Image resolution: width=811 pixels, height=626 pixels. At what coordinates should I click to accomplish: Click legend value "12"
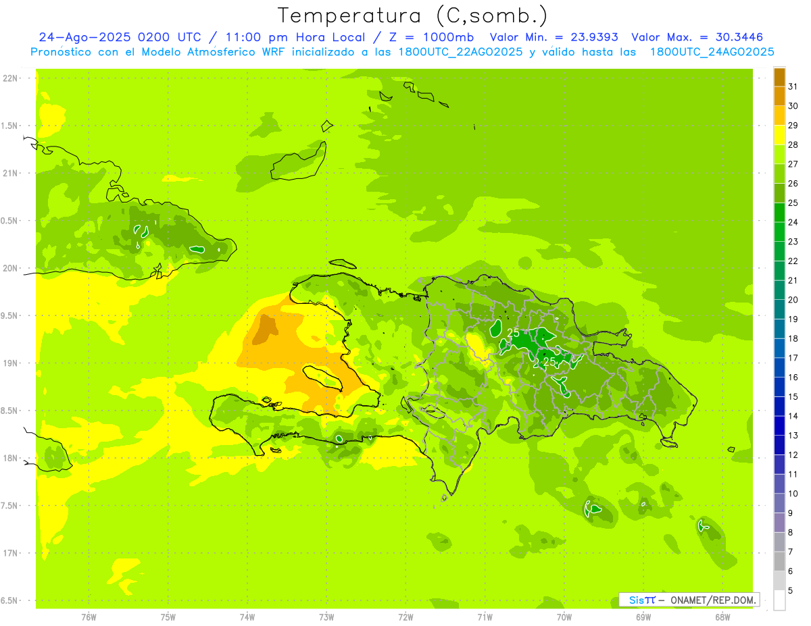(793, 454)
